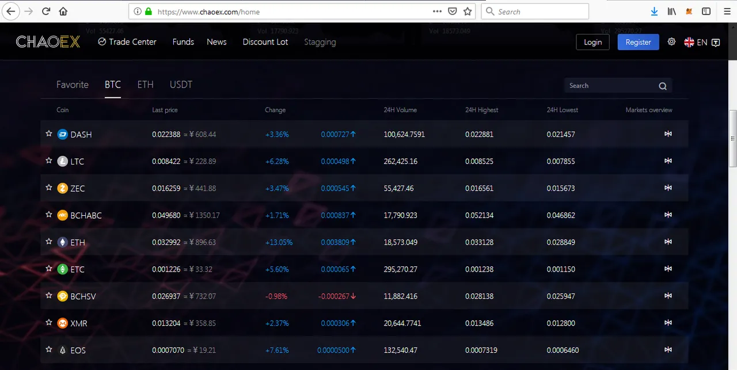The width and height of the screenshot is (737, 370).
Task: Select the USDT market tab
Action: coord(181,85)
